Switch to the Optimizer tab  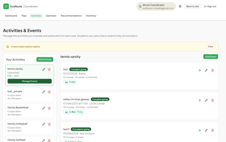(51, 16)
